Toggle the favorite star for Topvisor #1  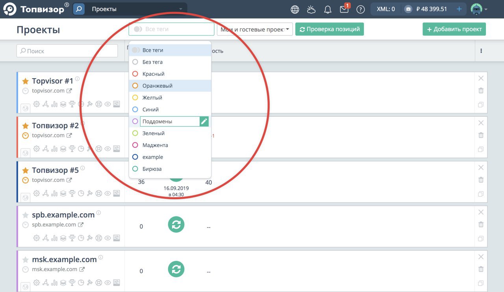pyautogui.click(x=26, y=81)
